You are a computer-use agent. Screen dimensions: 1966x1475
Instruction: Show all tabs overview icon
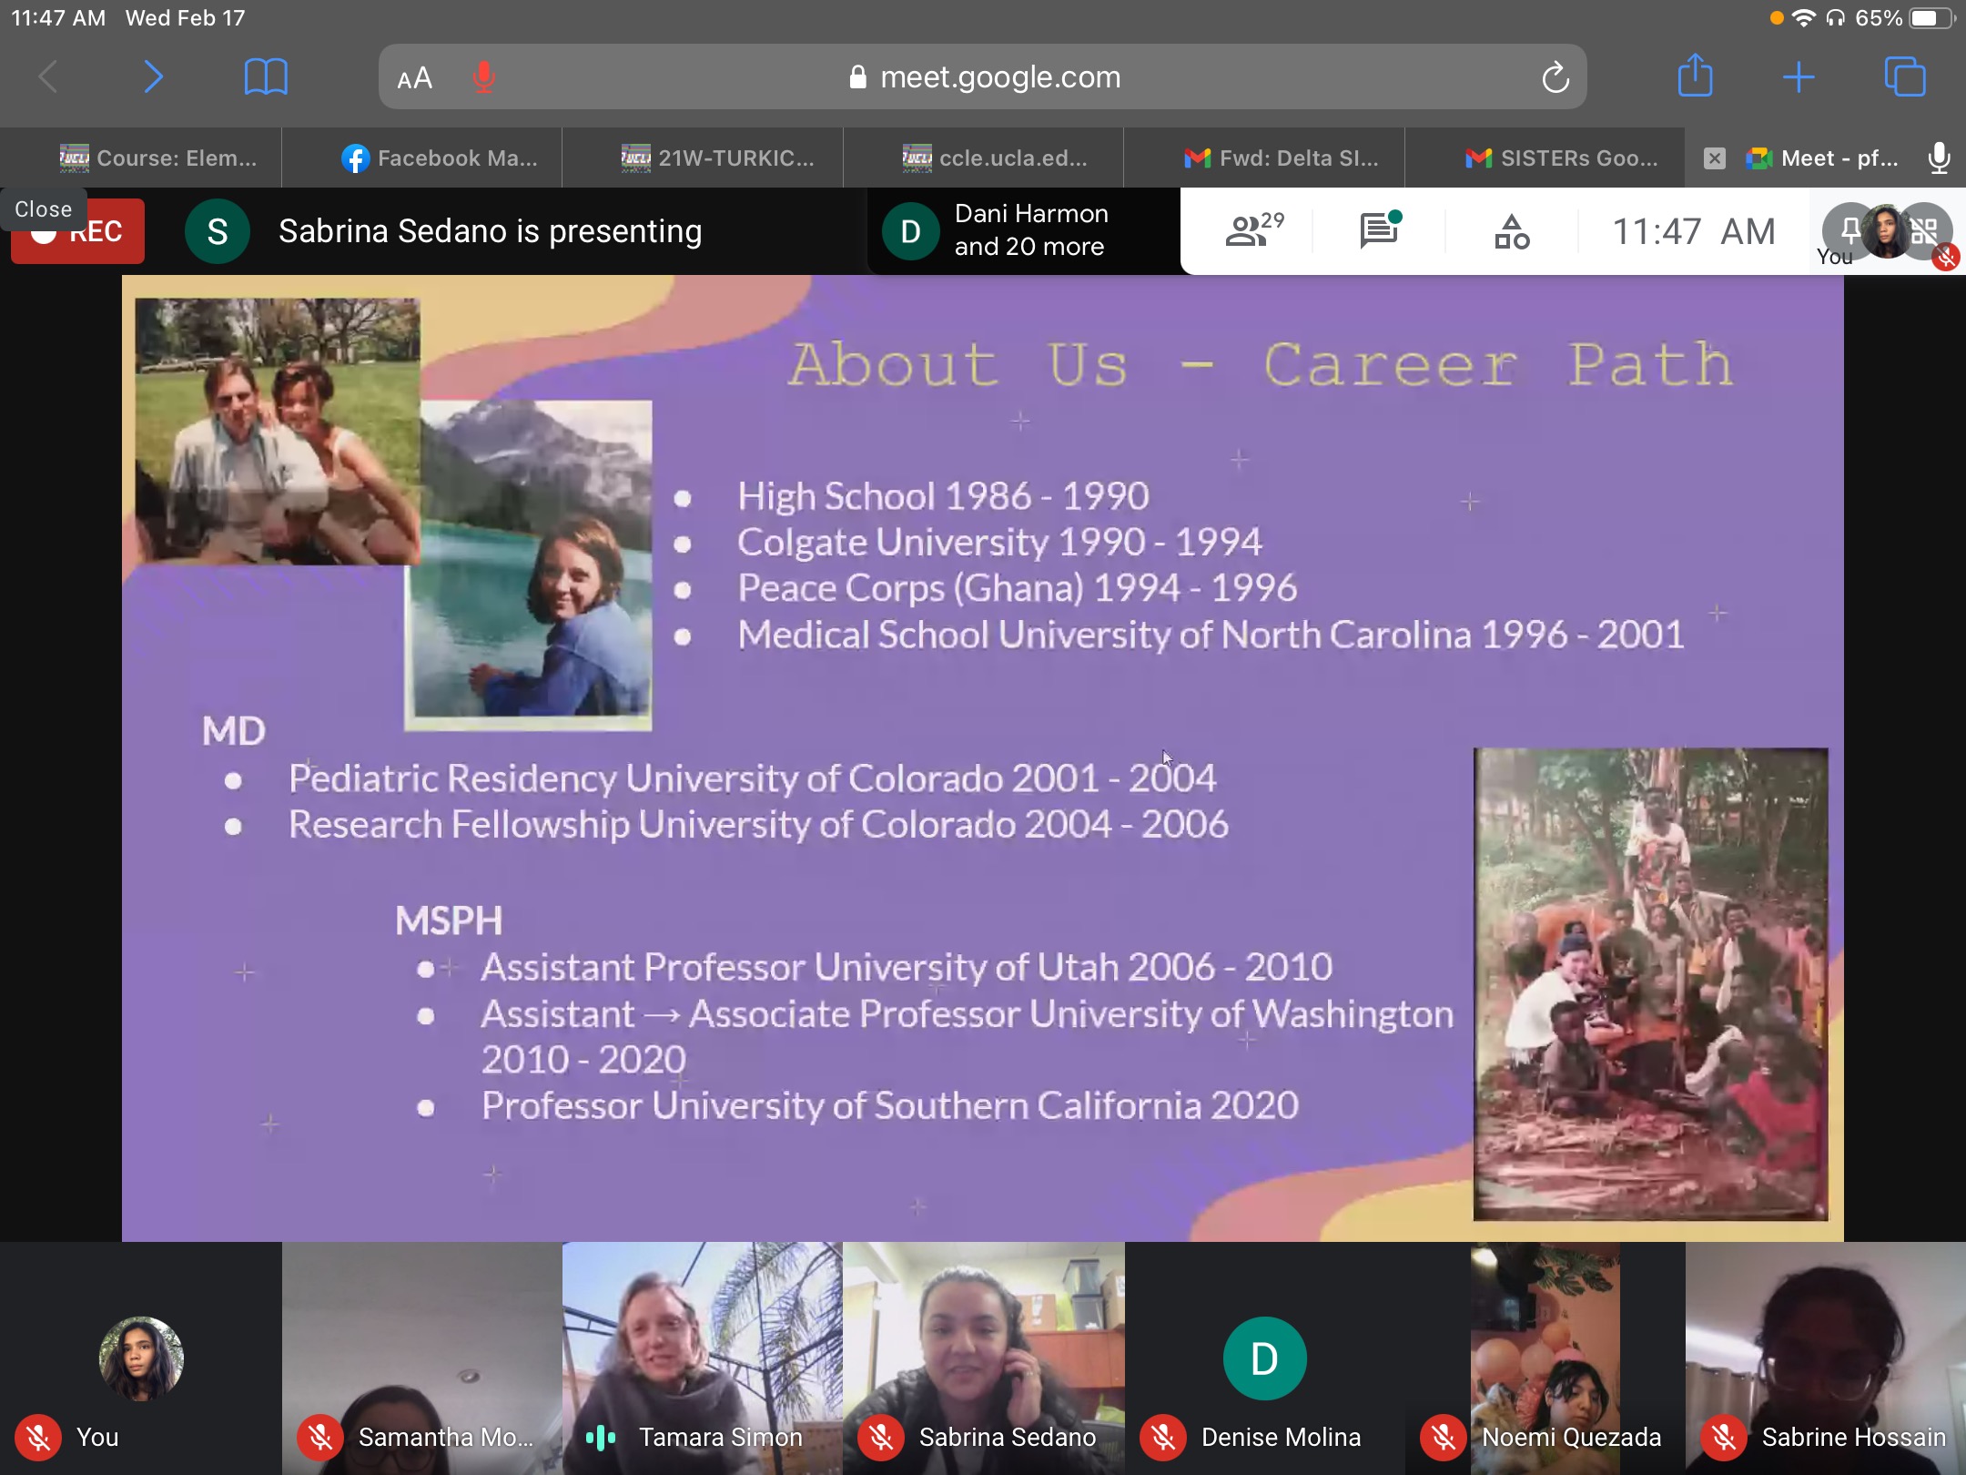click(1904, 76)
